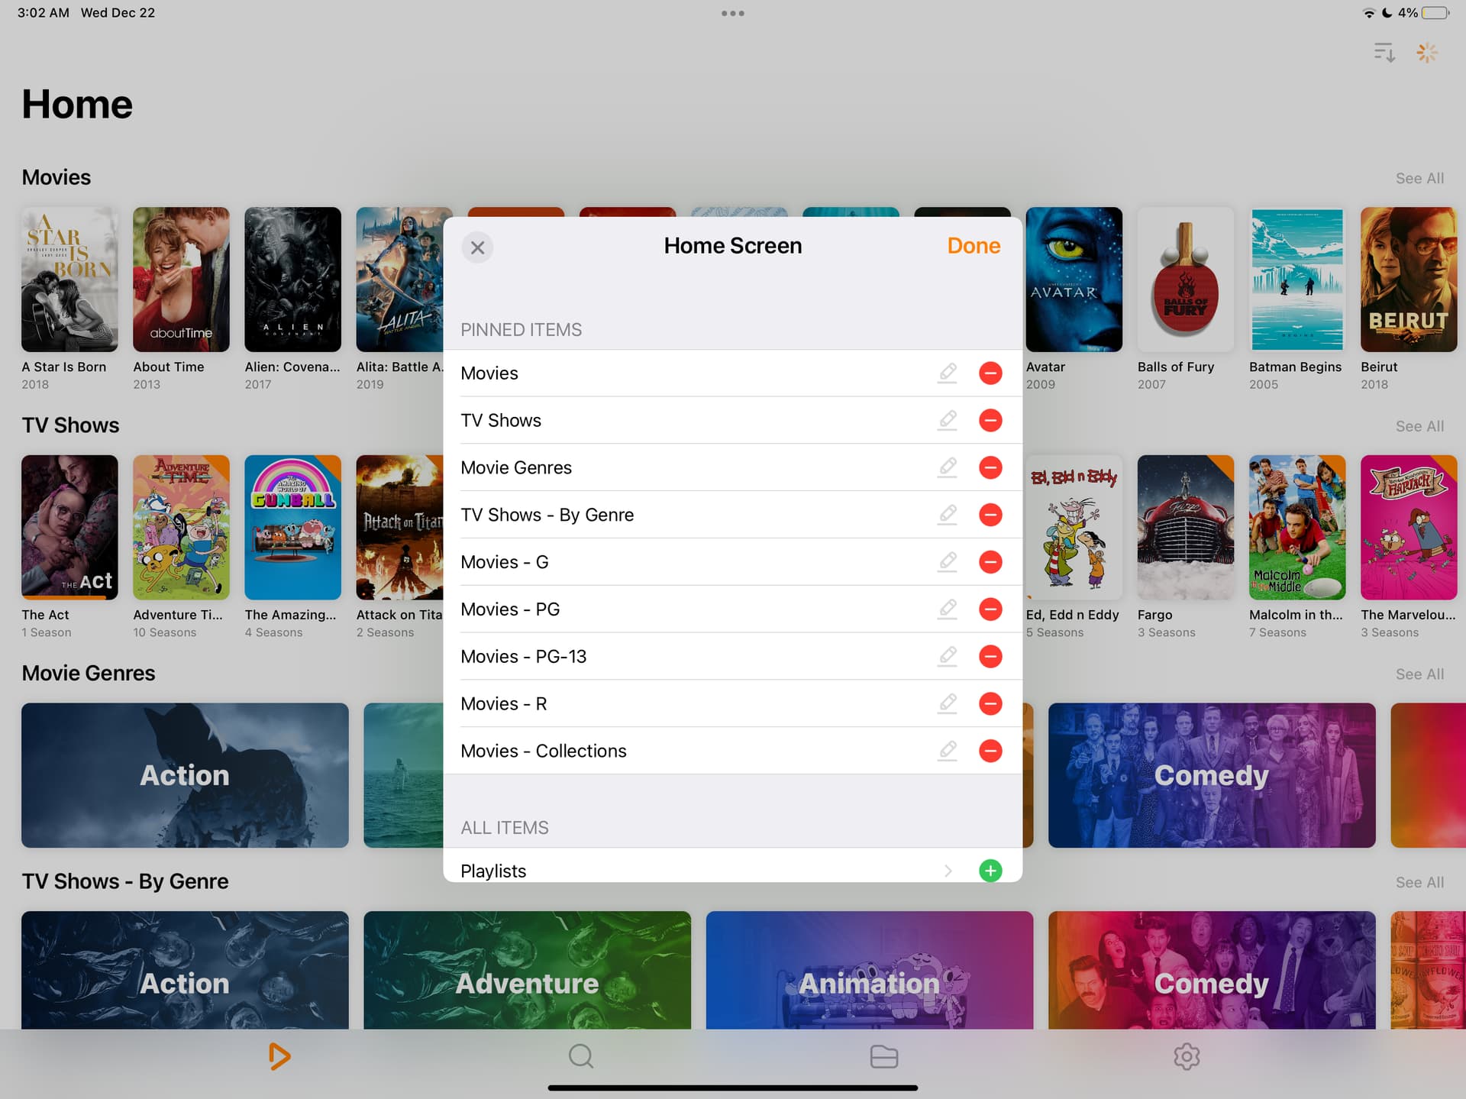Screen dimensions: 1466x1099
Task: Open the sort order icon
Action: (1384, 53)
